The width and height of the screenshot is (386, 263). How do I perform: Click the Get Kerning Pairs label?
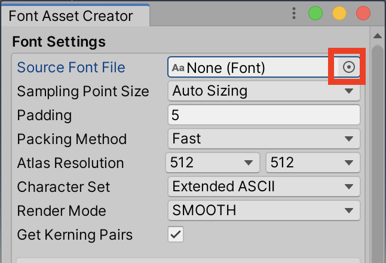click(x=75, y=234)
